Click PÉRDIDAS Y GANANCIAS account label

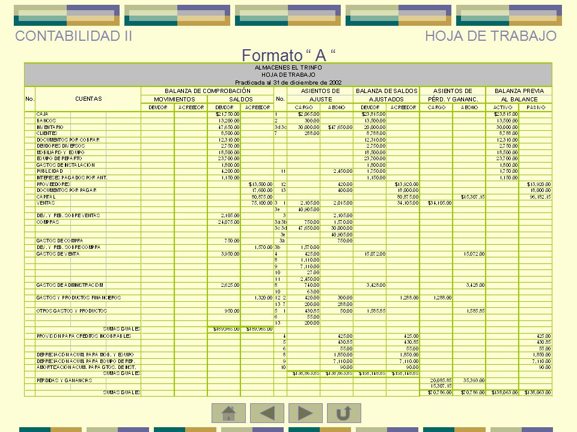point(64,380)
